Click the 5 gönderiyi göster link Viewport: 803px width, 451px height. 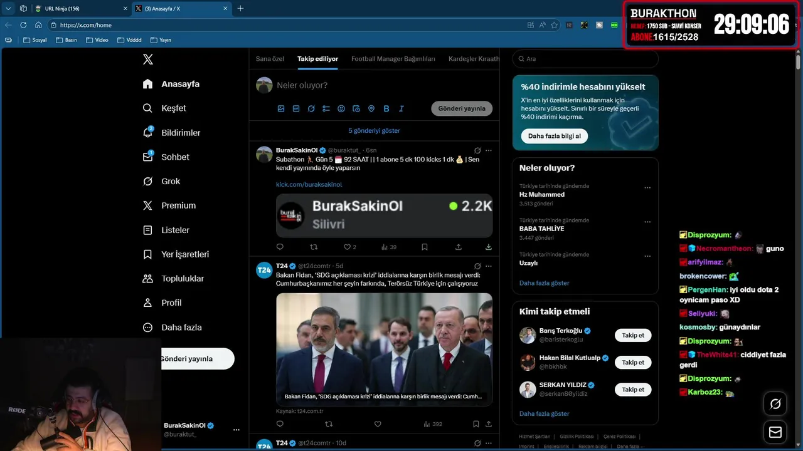(374, 130)
